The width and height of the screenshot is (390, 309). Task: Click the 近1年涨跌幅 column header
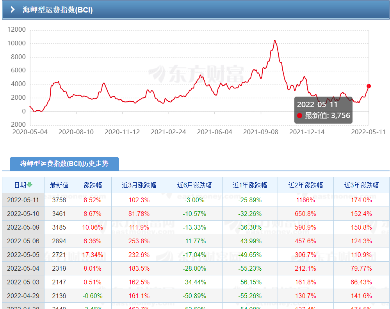pos(250,184)
